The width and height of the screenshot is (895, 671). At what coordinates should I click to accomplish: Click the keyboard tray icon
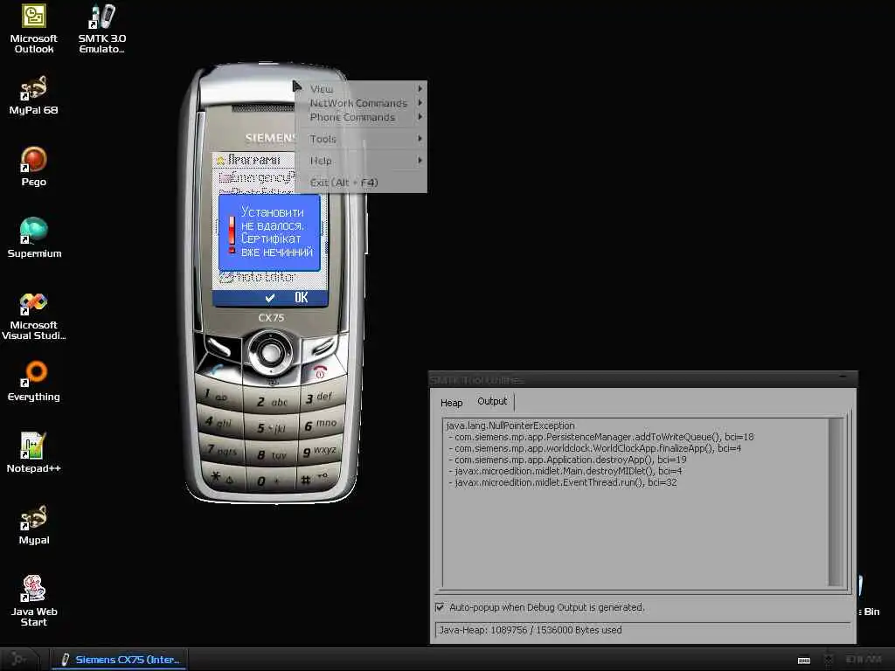(804, 661)
